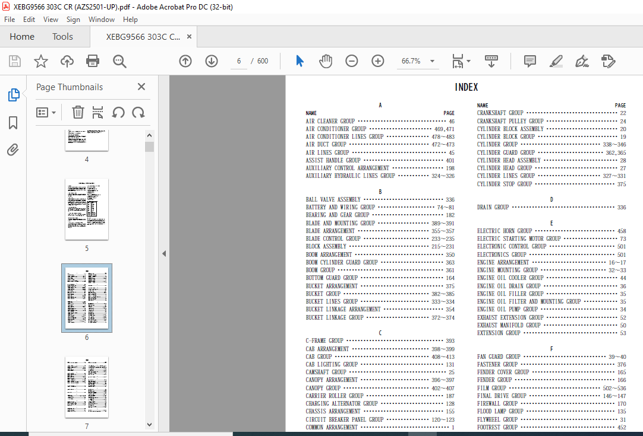643x436 pixels.
Task: Click the page number input field
Action: [x=239, y=61]
